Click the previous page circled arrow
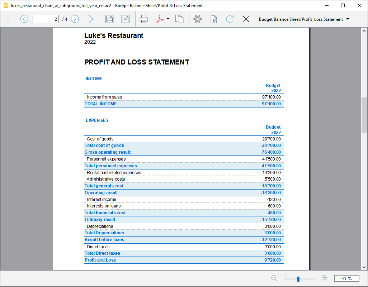Viewport: 368px width, 287px height. (x=24, y=19)
